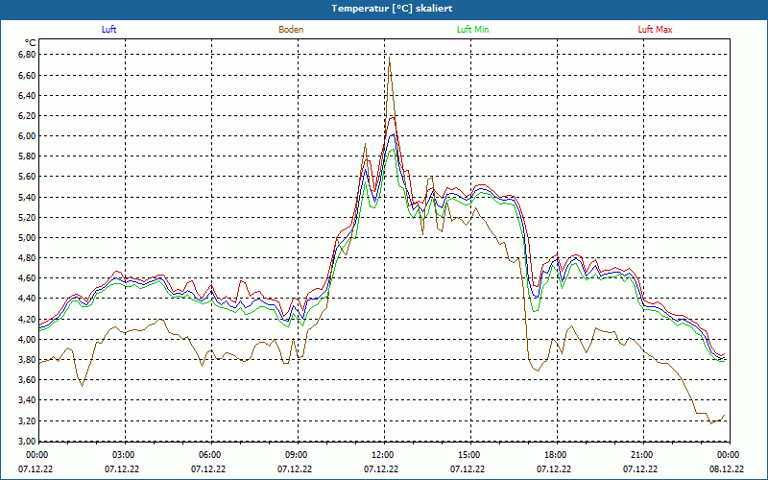Click the 5,20 y-axis value
Viewport: 768px width, 480px height.
[x=27, y=218]
